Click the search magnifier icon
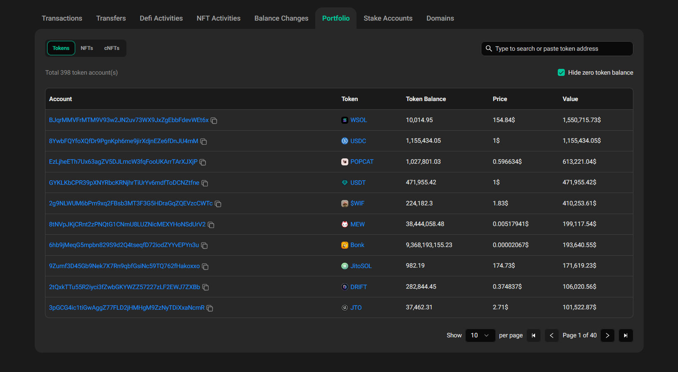 [489, 49]
